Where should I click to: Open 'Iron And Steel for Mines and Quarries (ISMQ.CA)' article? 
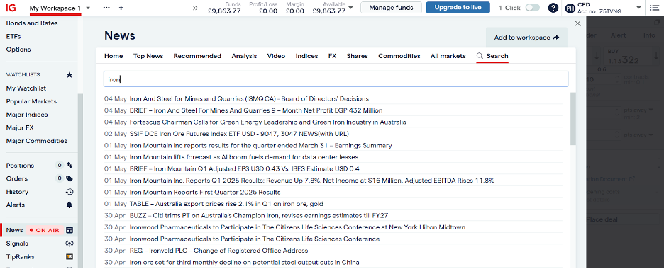[249, 99]
